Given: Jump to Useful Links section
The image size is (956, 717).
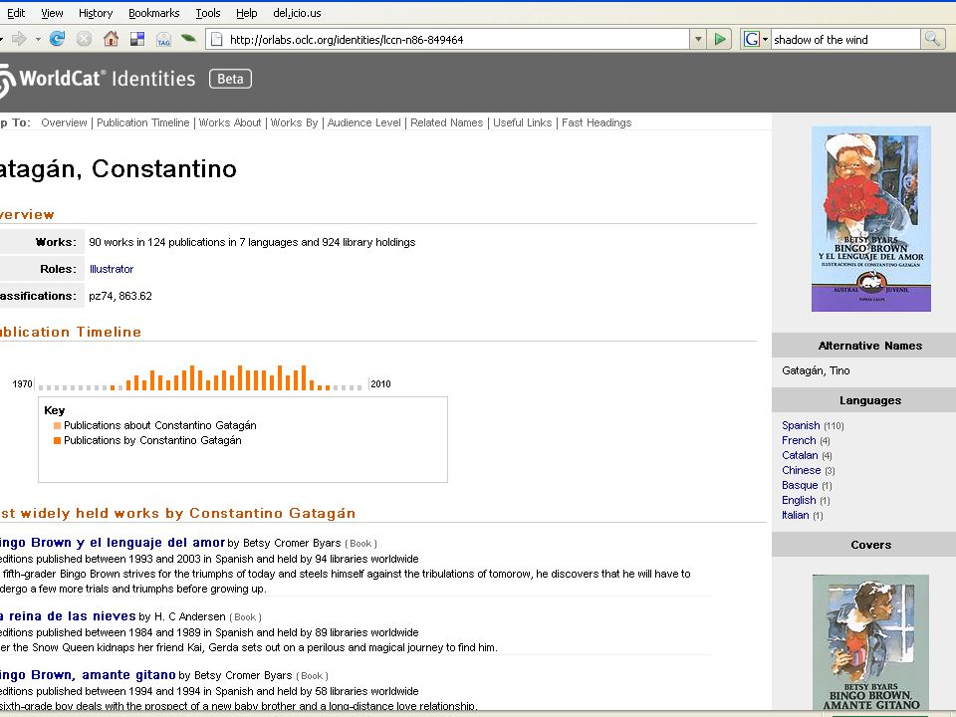Looking at the screenshot, I should pyautogui.click(x=523, y=122).
